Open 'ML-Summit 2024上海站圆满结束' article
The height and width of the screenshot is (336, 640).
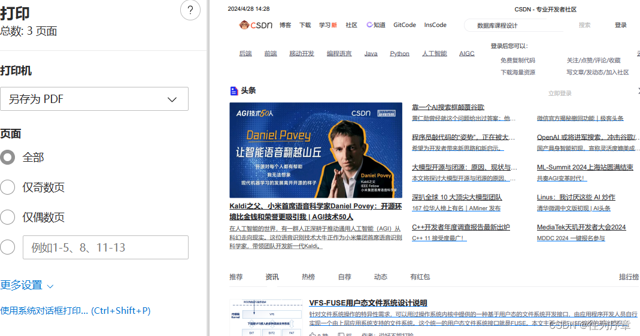(x=585, y=167)
